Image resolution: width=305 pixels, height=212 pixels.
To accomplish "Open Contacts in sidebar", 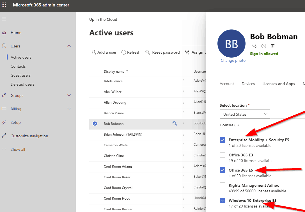I will pyautogui.click(x=18, y=66).
